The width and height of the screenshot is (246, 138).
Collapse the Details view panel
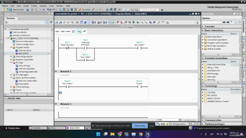coord(5,98)
